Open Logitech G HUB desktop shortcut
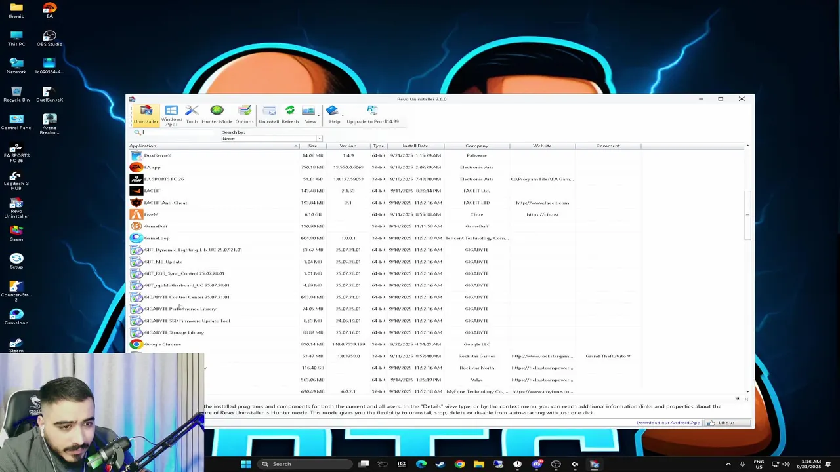Viewport: 840px width, 472px height. tap(16, 179)
